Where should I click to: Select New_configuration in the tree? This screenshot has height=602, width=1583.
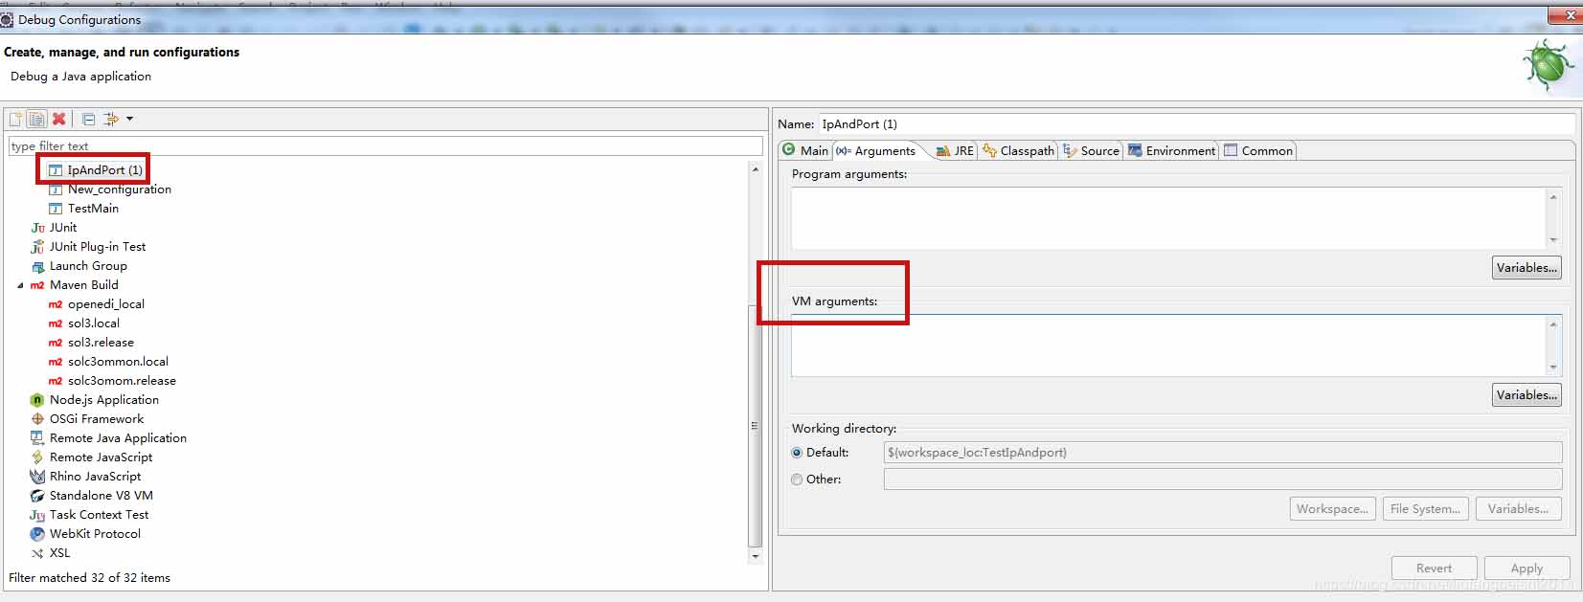coord(120,189)
